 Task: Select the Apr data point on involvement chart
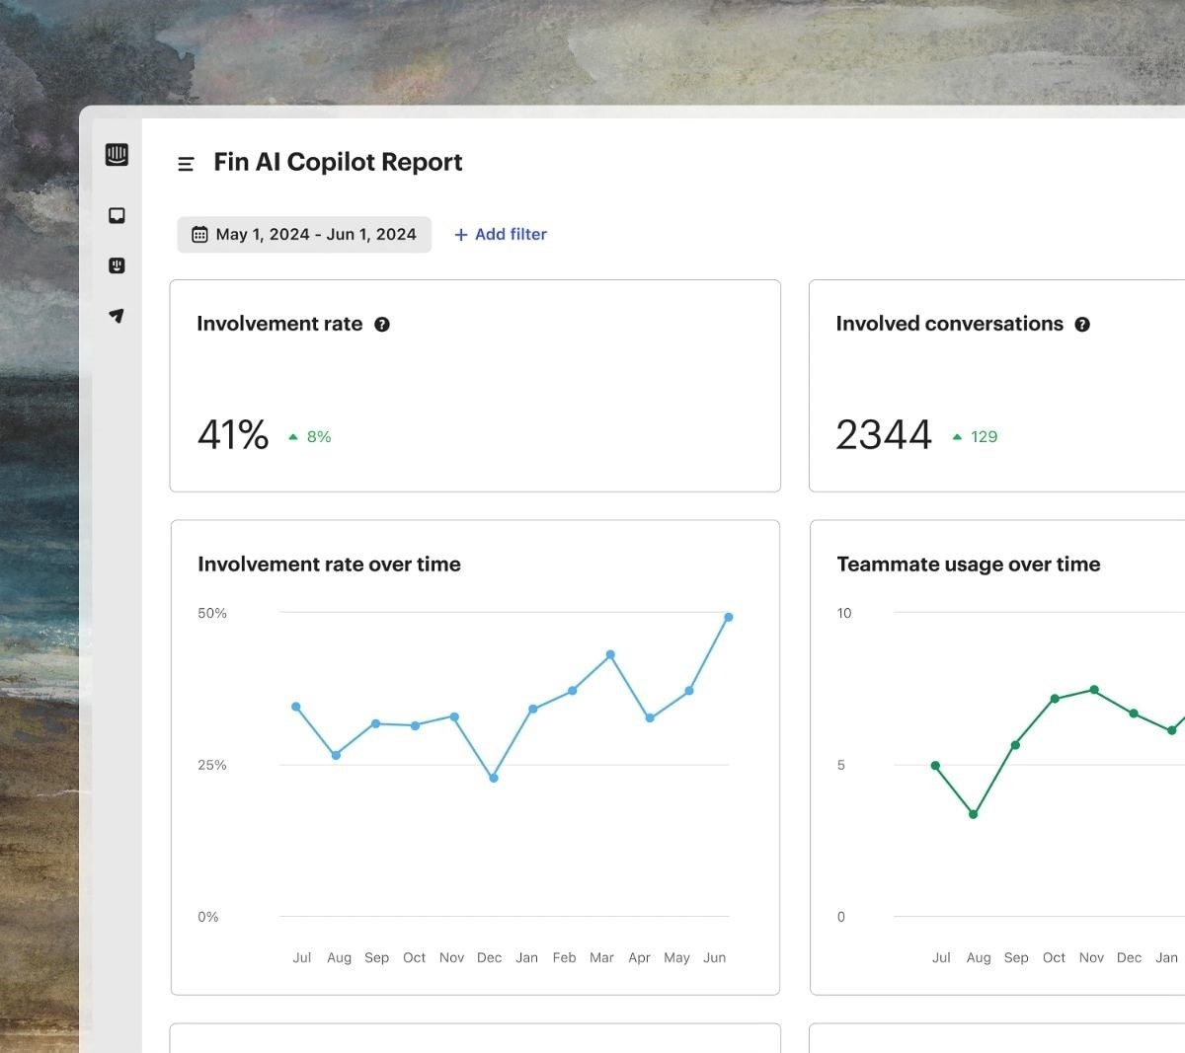point(650,717)
